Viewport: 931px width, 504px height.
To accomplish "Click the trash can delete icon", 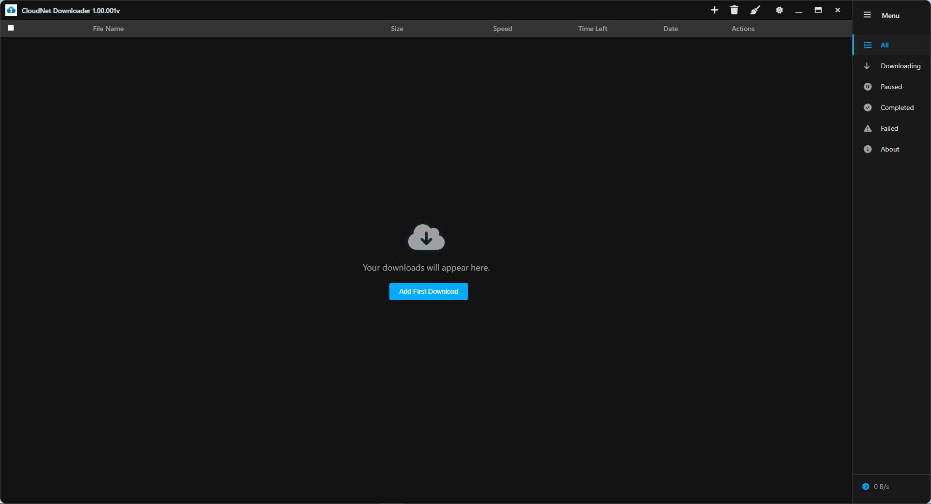I will click(x=734, y=10).
